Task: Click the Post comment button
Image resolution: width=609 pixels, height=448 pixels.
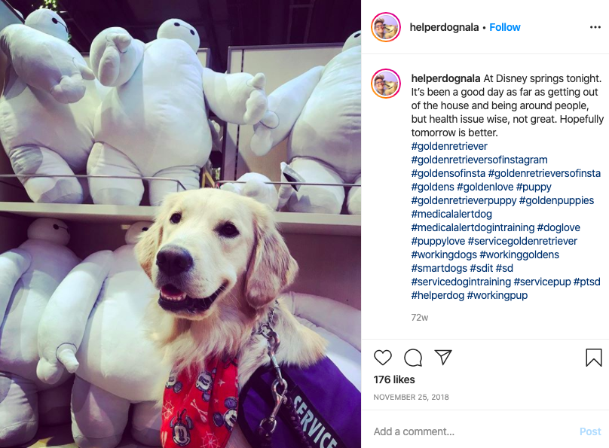Action: pos(590,431)
